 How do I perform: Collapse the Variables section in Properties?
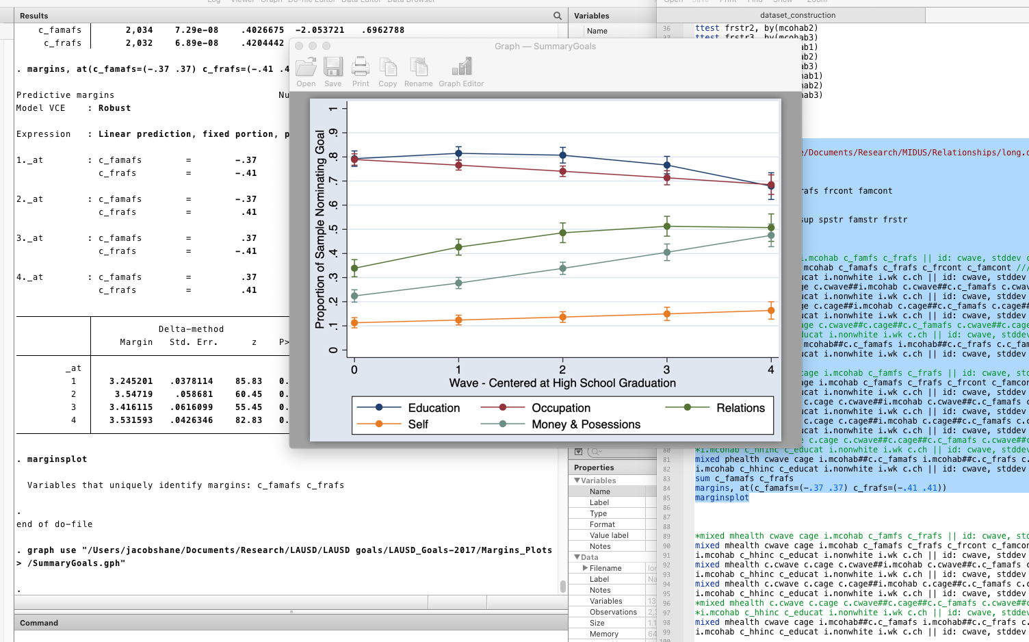point(577,480)
